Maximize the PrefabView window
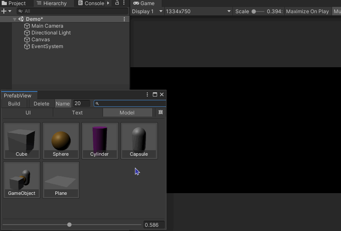The image size is (341, 231). click(155, 94)
